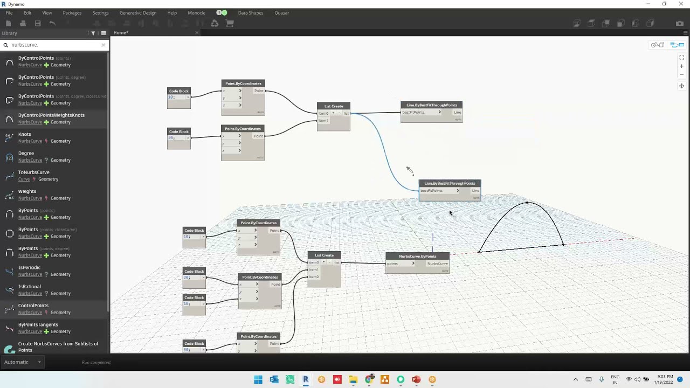Open the Monocle menu
The width and height of the screenshot is (690, 388).
tap(196, 12)
